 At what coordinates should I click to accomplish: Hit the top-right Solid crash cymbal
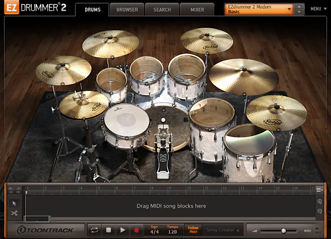click(207, 40)
